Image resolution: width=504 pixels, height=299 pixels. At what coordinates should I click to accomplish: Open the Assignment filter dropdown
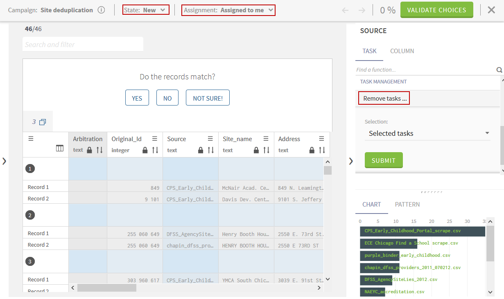[x=228, y=10]
